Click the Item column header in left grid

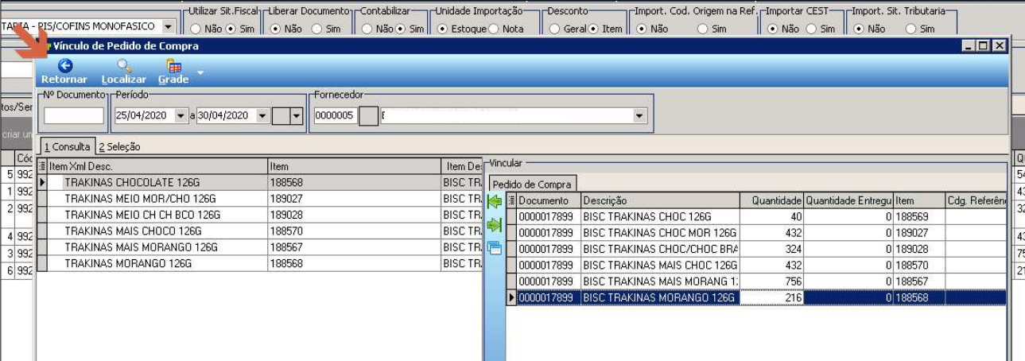point(354,166)
